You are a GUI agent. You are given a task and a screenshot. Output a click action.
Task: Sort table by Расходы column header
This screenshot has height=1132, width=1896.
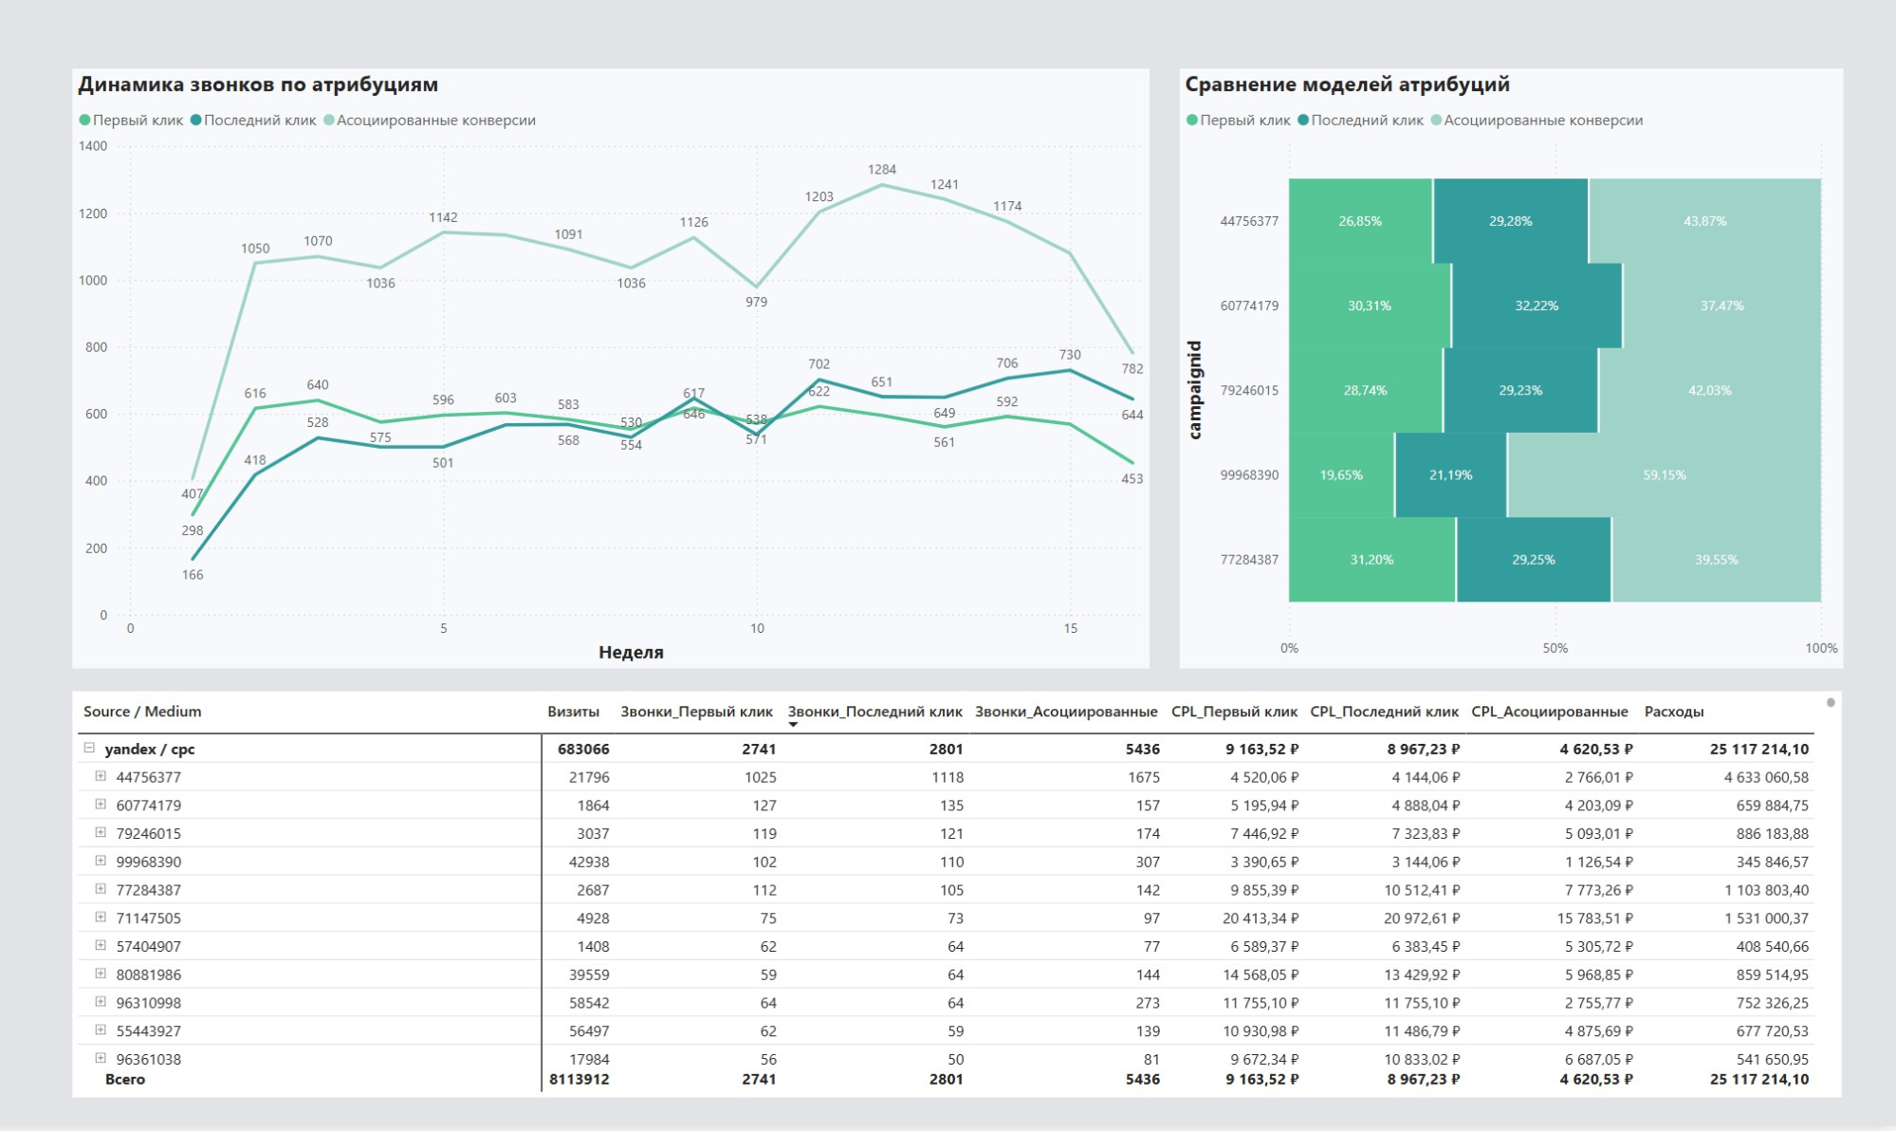(1673, 712)
